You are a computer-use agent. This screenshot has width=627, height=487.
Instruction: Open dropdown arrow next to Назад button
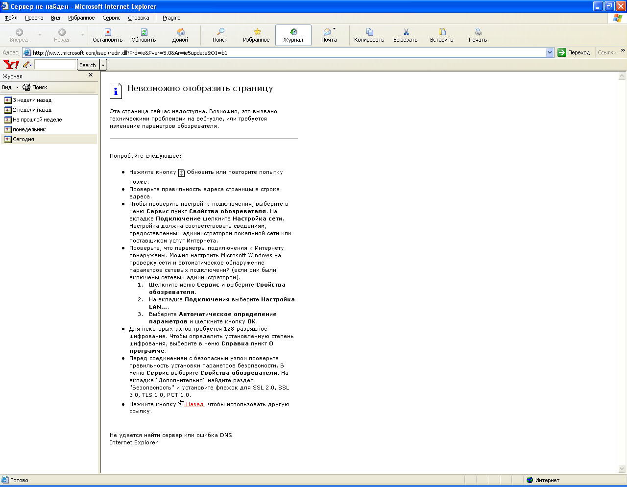coord(82,35)
